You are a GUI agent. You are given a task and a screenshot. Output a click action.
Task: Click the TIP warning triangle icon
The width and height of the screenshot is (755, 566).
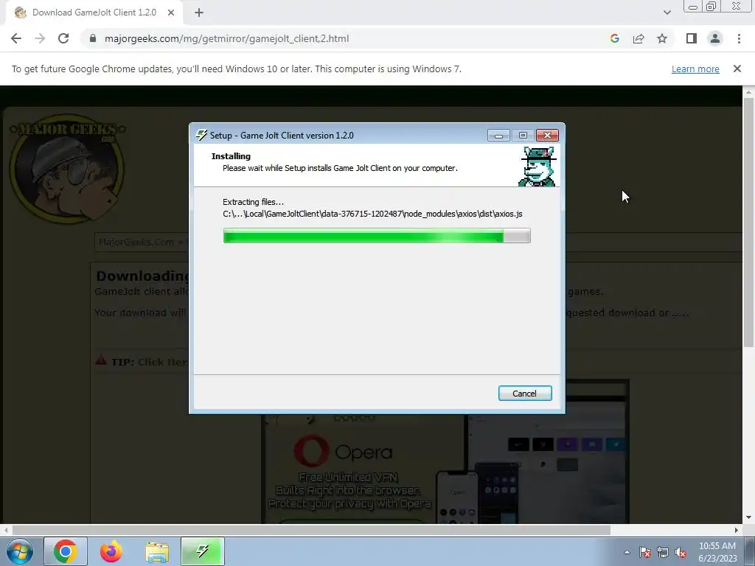click(100, 360)
